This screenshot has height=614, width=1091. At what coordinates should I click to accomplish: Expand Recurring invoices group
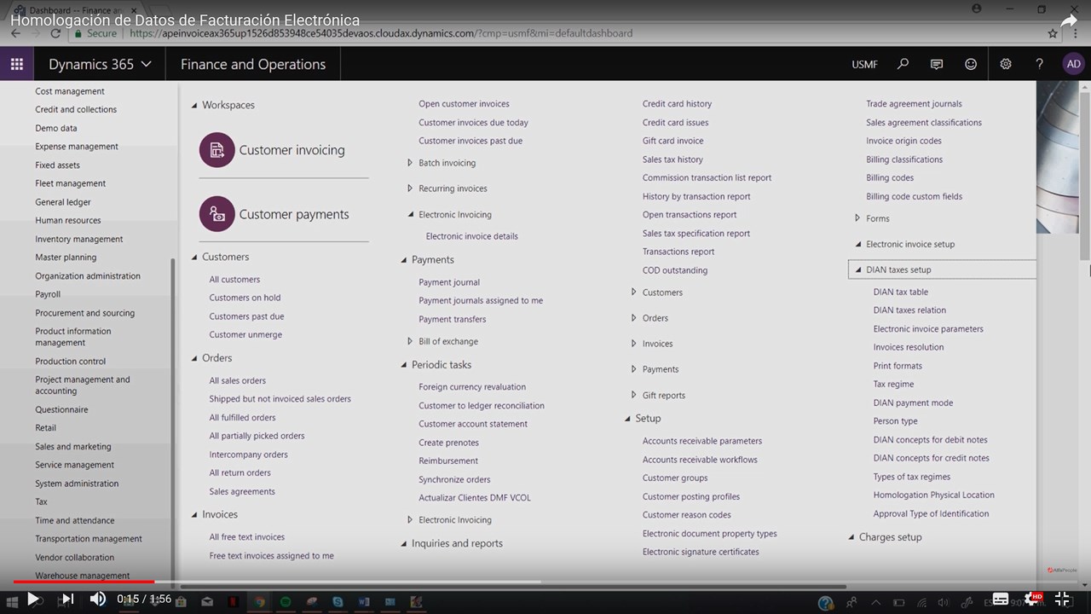point(410,188)
